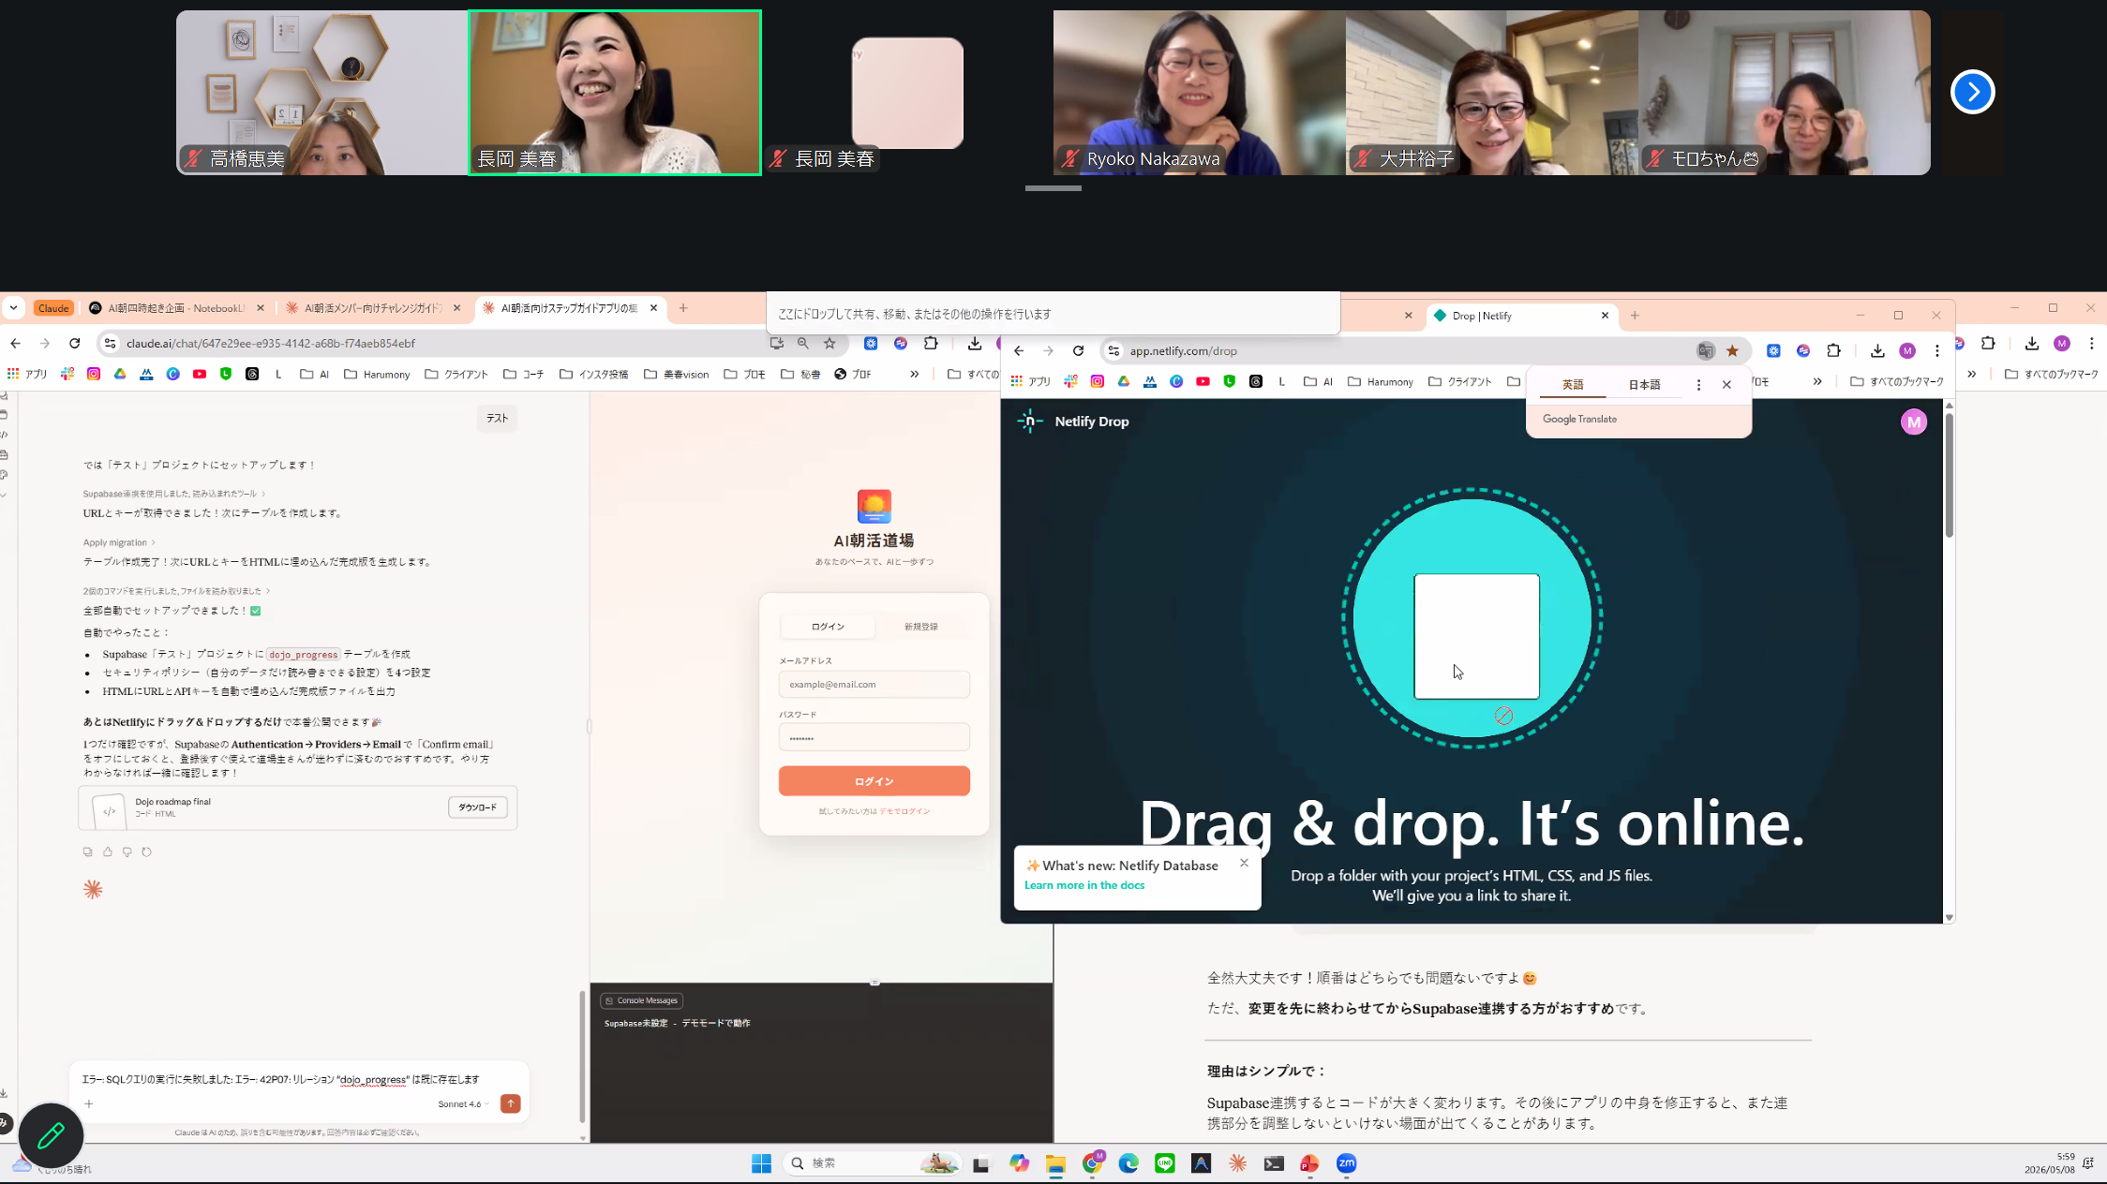Select the ログイン tab in app preview

(828, 627)
